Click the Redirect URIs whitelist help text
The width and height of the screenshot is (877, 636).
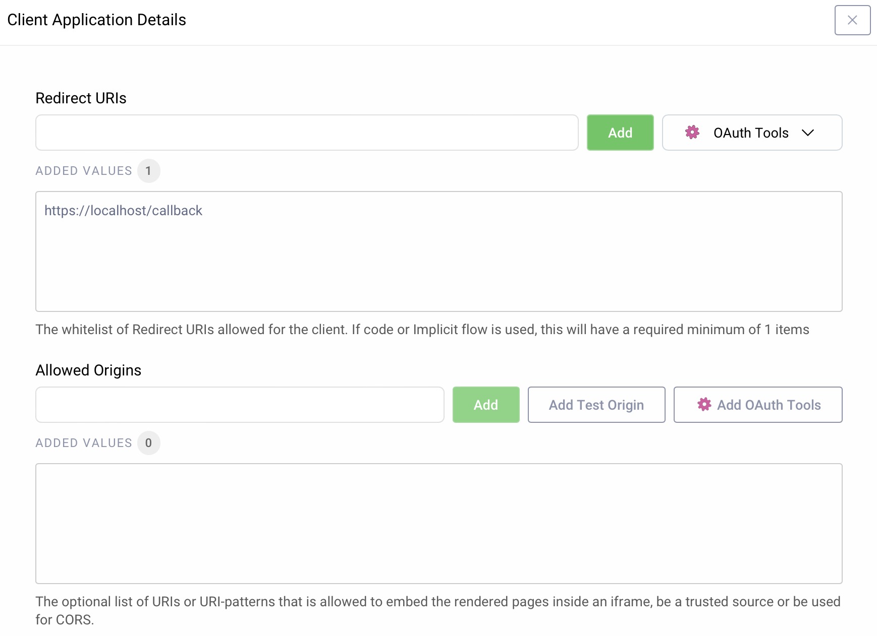(422, 330)
